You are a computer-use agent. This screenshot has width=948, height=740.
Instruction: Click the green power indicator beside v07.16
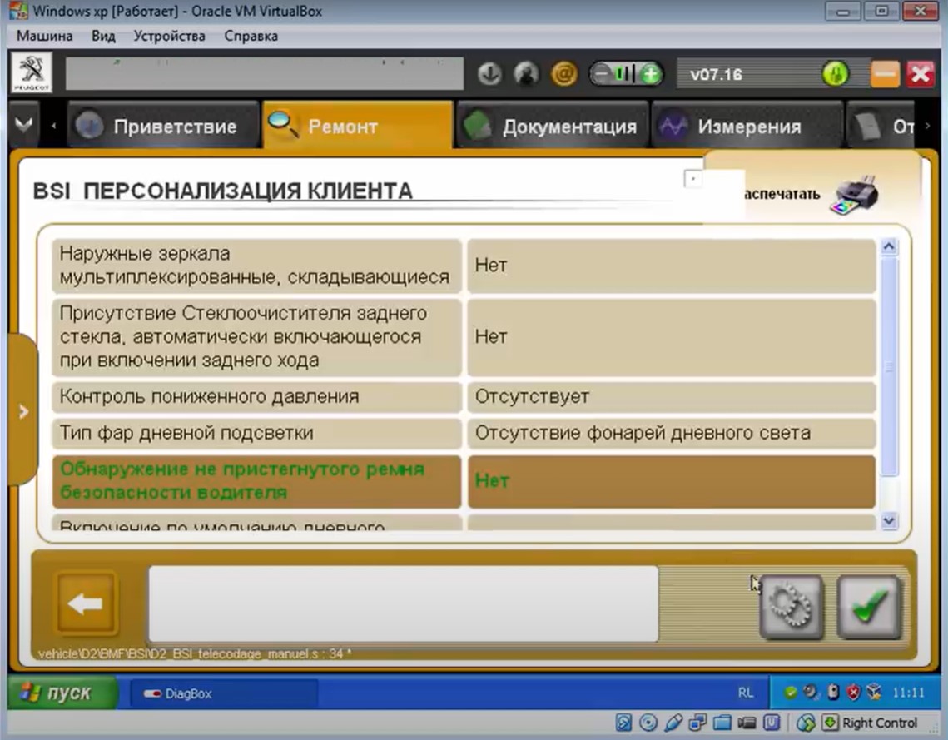(x=835, y=74)
